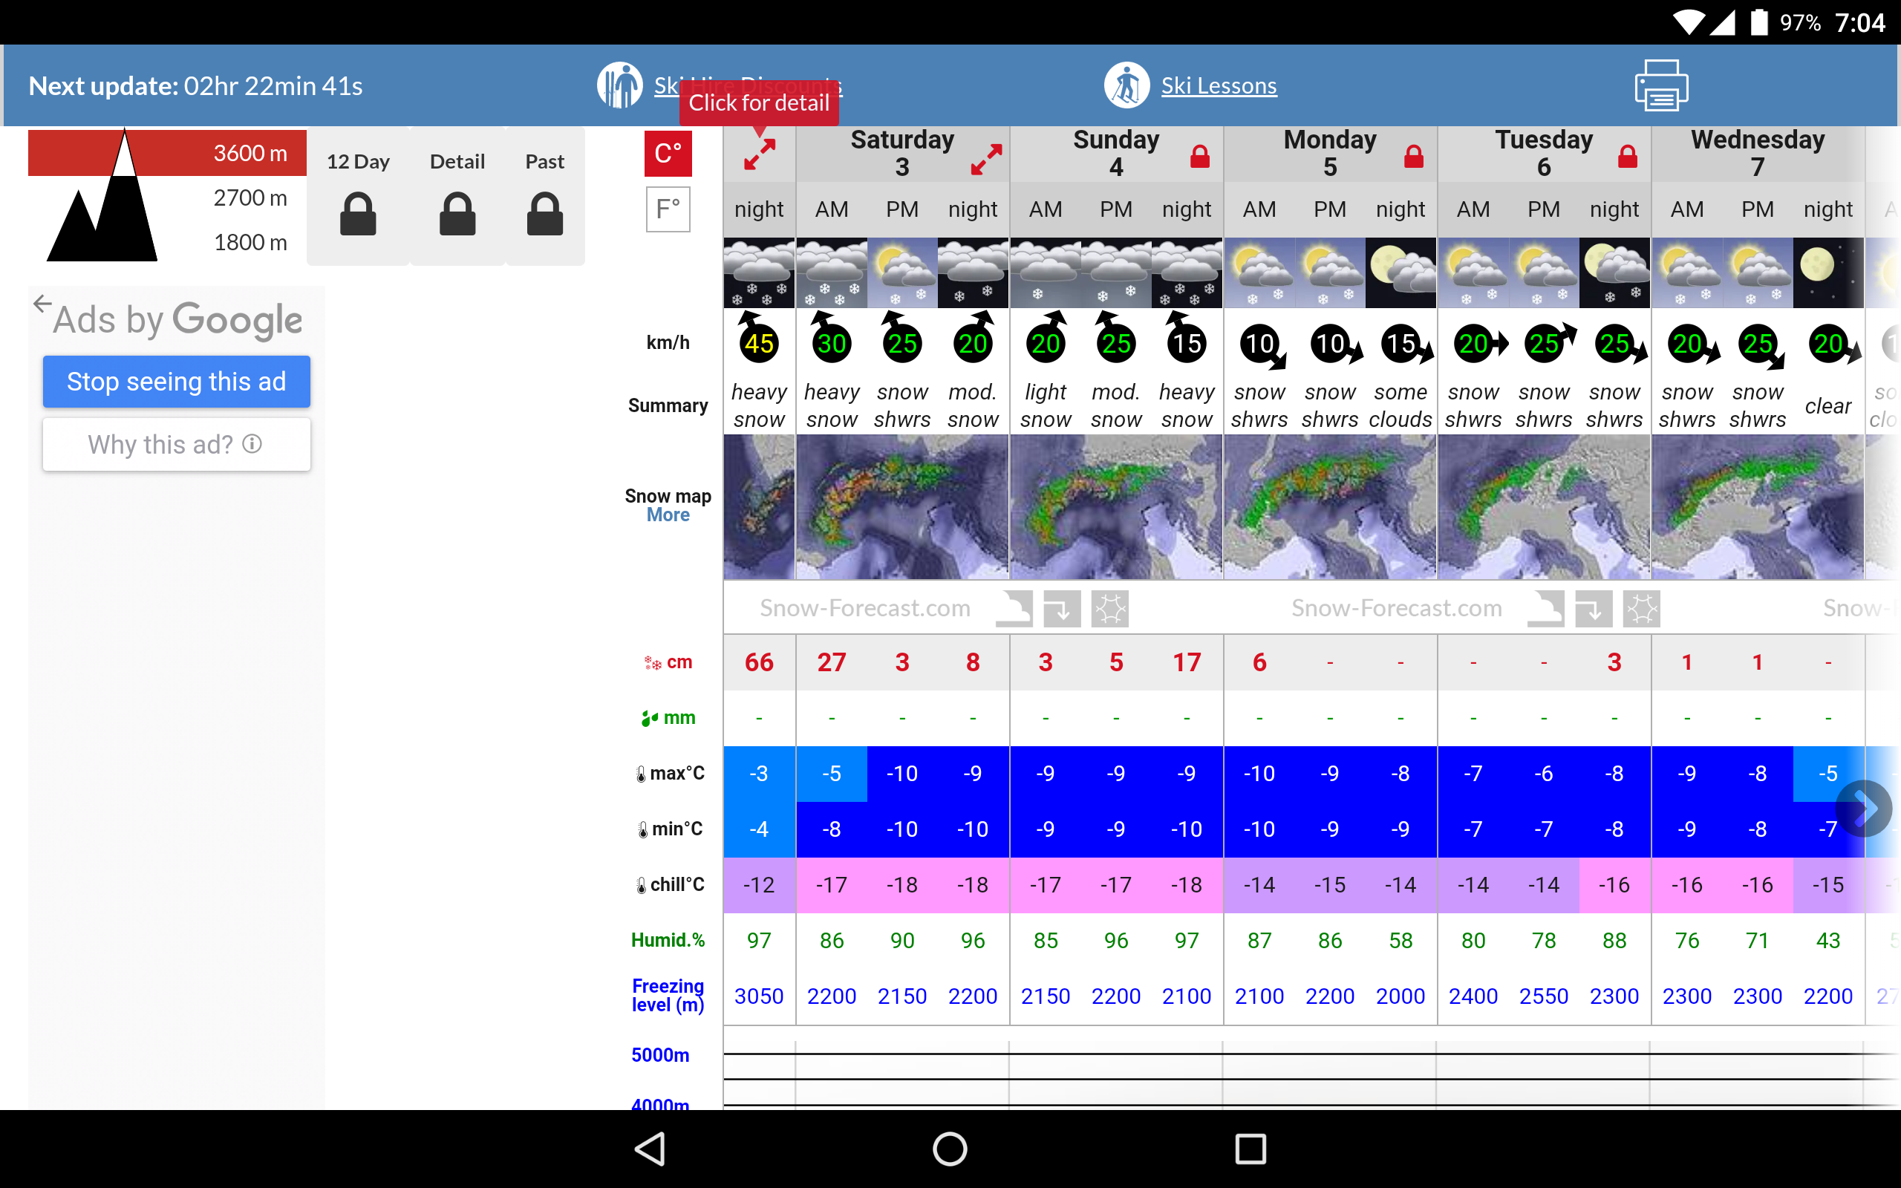Image resolution: width=1901 pixels, height=1188 pixels.
Task: Open the Ski Lessons skier icon
Action: point(1126,85)
